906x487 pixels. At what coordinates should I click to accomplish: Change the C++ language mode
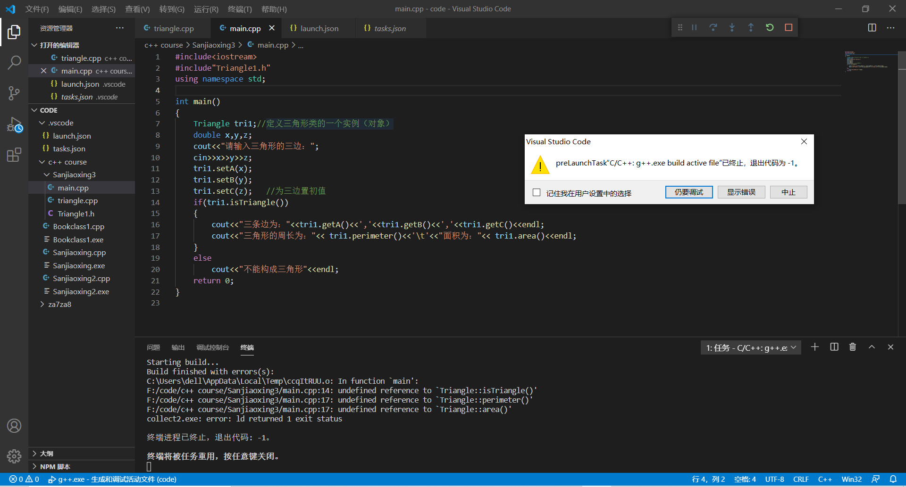pyautogui.click(x=824, y=479)
